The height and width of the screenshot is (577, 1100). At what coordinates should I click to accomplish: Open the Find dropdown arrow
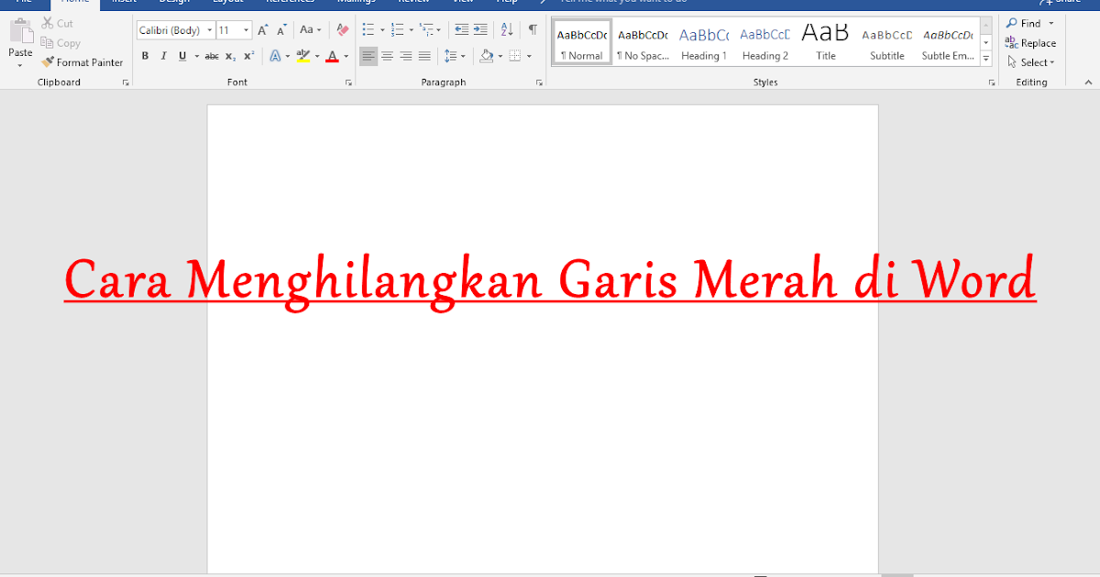[1050, 23]
